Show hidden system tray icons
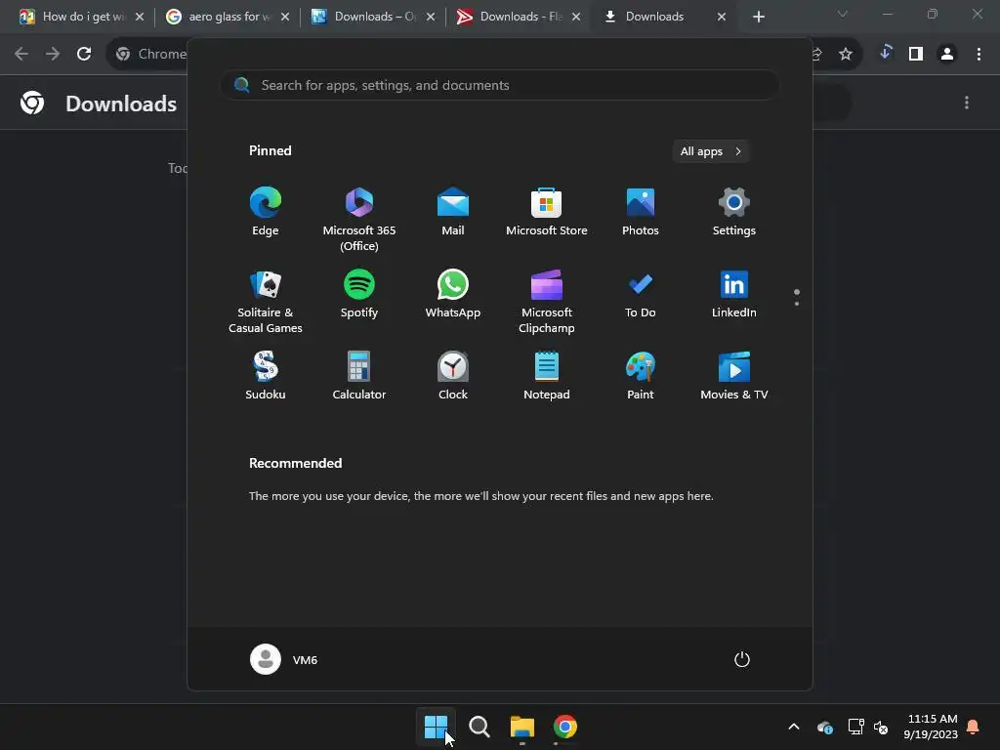This screenshot has height=750, width=1000. point(794,727)
